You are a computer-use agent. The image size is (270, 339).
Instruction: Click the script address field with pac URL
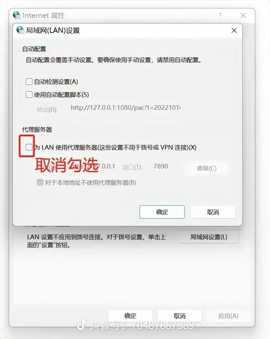click(126, 108)
